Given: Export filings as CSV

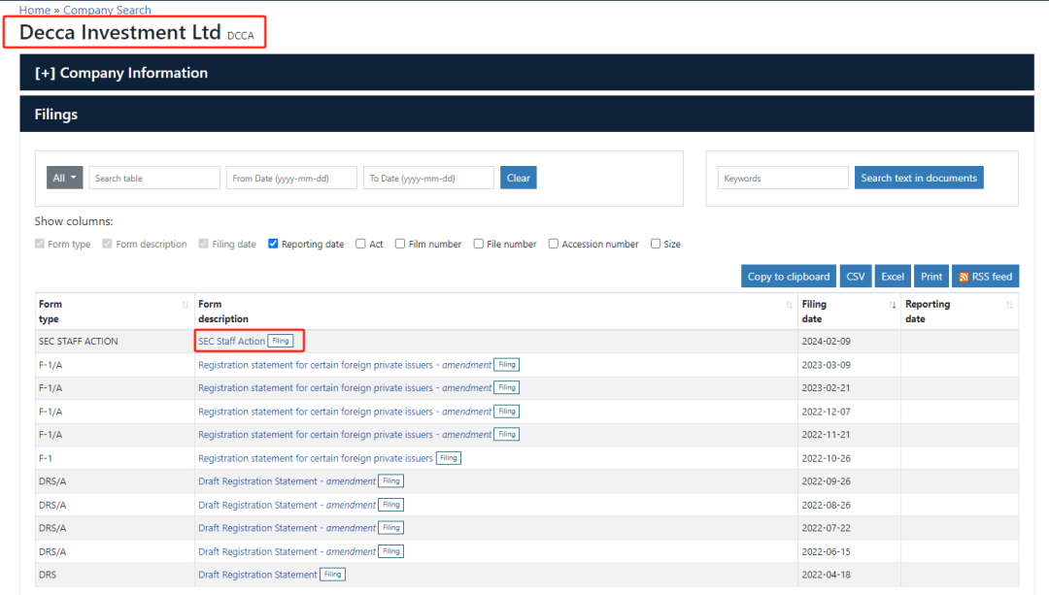Looking at the screenshot, I should pyautogui.click(x=856, y=276).
